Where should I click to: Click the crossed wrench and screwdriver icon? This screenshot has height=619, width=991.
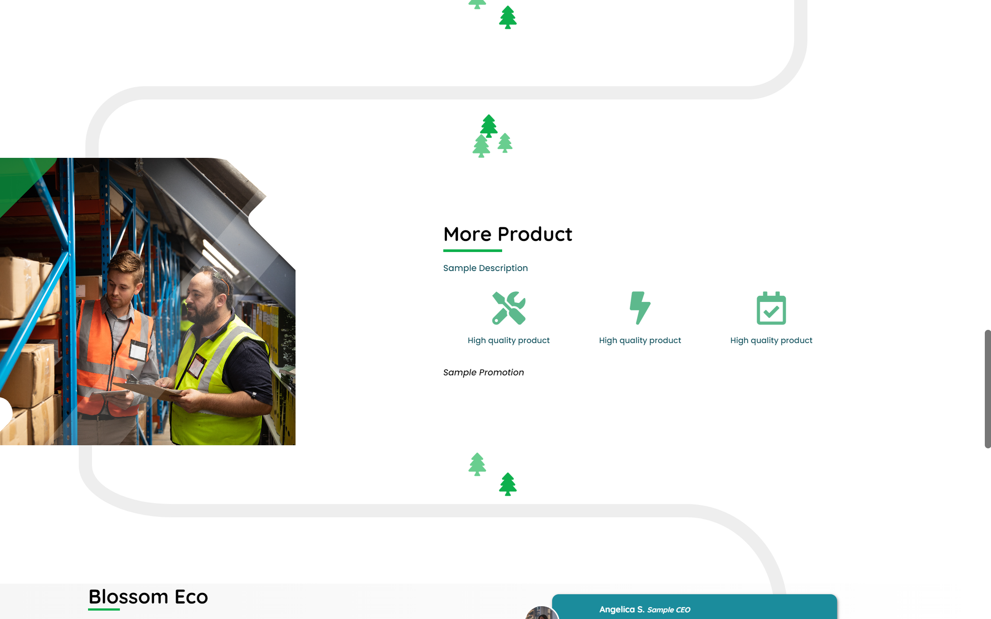click(x=509, y=308)
